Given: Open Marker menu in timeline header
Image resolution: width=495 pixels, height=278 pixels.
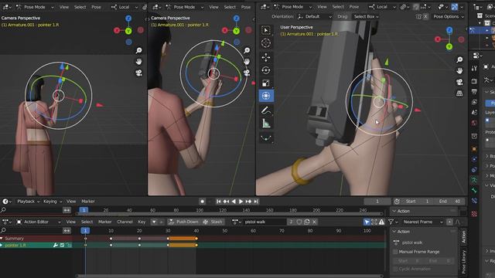Looking at the screenshot, I should coord(88,202).
